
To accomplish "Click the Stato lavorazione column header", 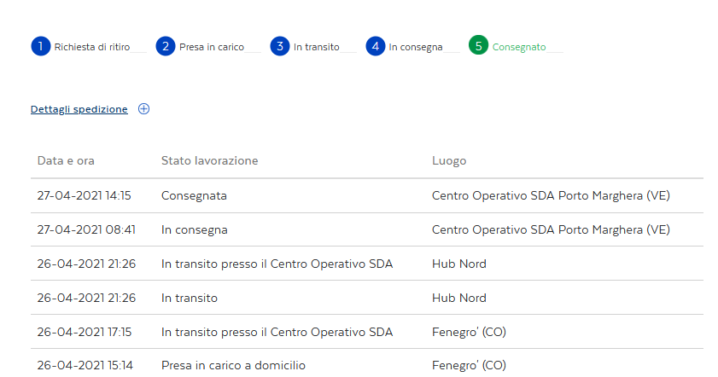I will [210, 160].
